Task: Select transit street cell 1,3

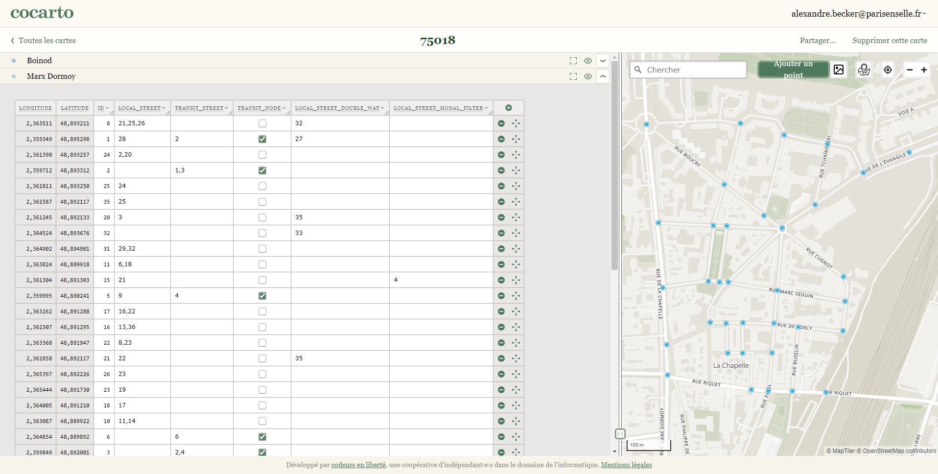Action: coord(202,170)
